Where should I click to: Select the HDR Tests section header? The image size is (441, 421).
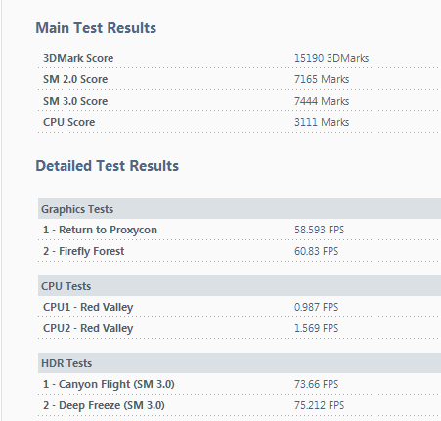pos(240,363)
